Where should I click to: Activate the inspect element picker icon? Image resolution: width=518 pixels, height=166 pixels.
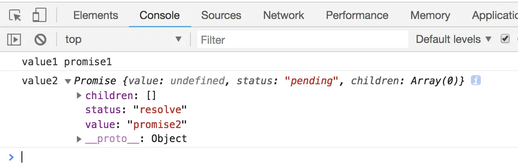pyautogui.click(x=15, y=15)
